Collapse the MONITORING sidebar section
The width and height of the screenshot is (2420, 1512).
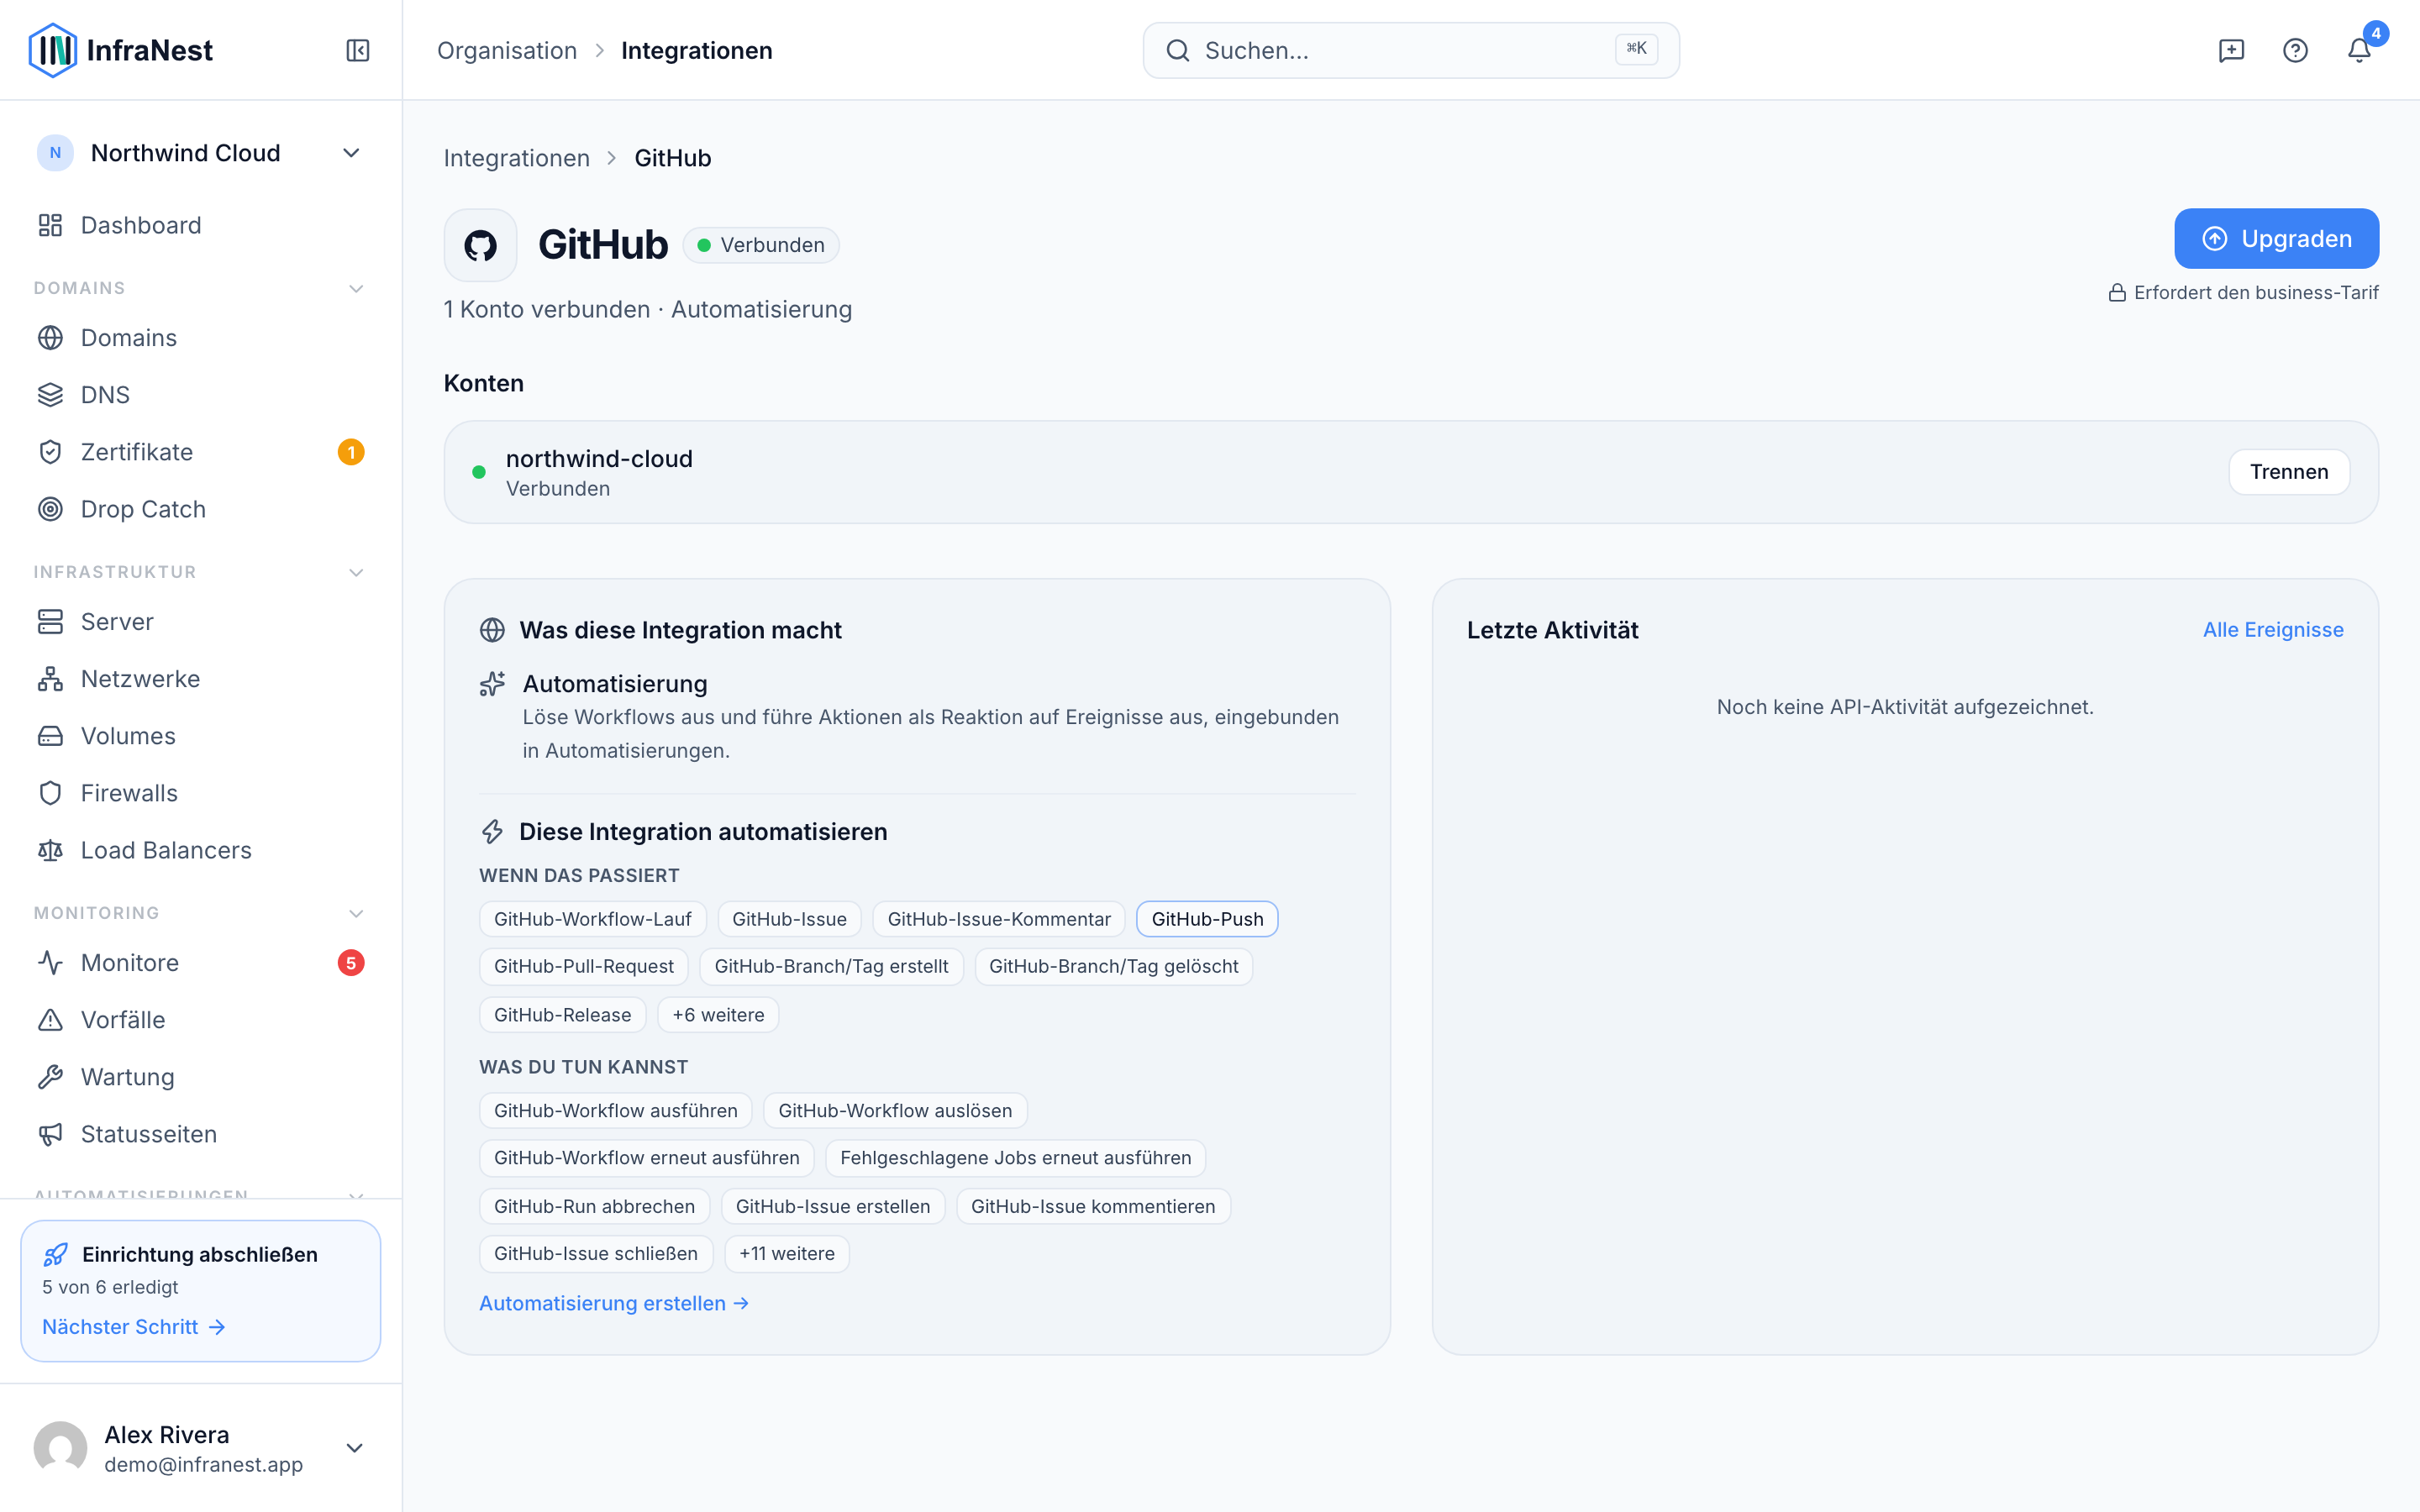(x=356, y=913)
